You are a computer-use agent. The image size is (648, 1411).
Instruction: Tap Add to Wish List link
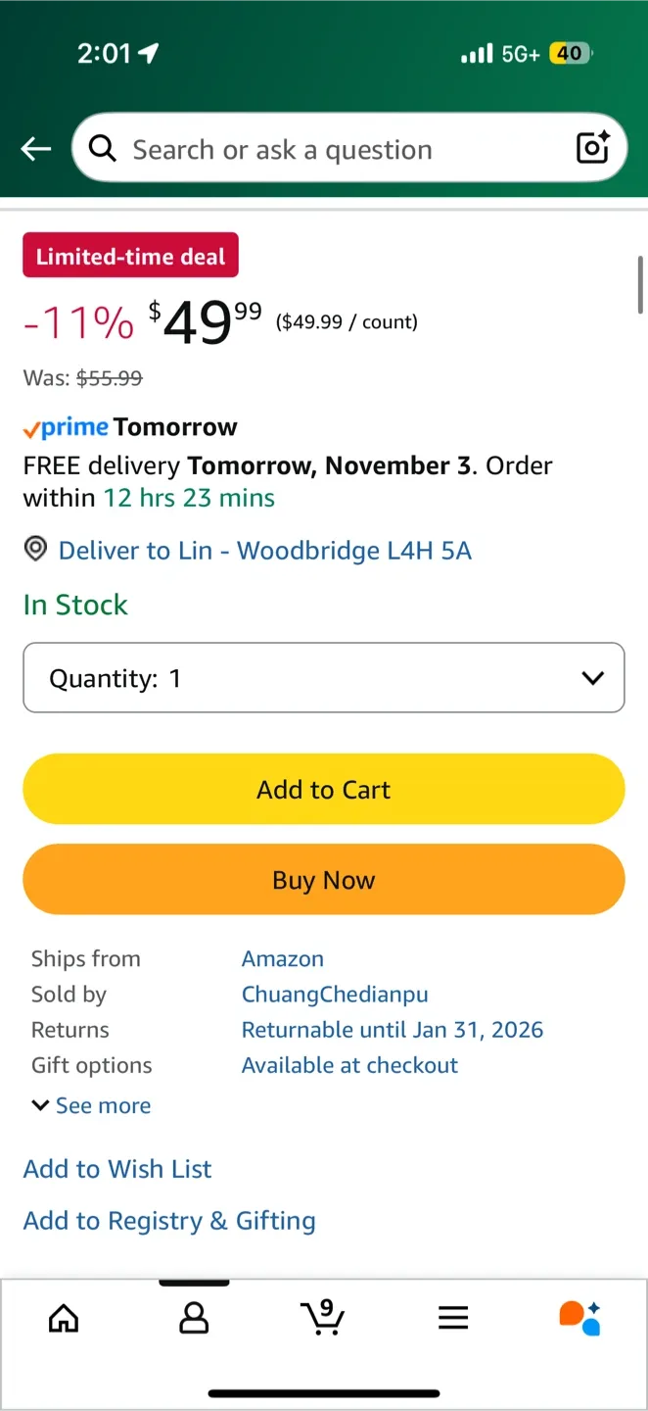[x=117, y=1169]
